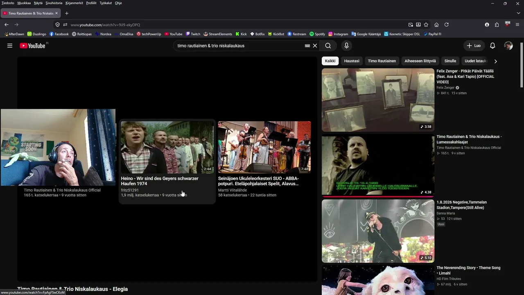Open the ad blocker extension with 816 badge
Screen dimensions: 524x295
(x=508, y=24)
